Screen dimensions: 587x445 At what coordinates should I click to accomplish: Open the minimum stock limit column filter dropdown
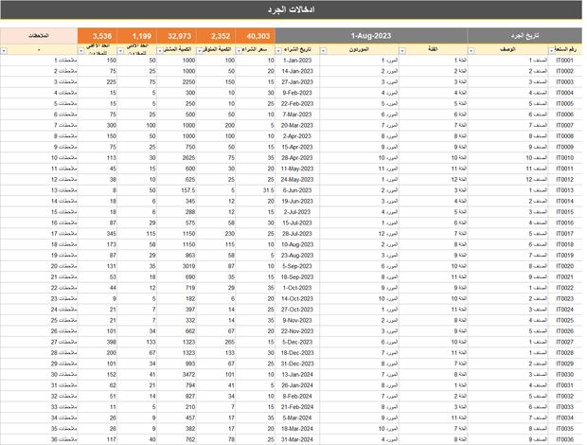[121, 51]
